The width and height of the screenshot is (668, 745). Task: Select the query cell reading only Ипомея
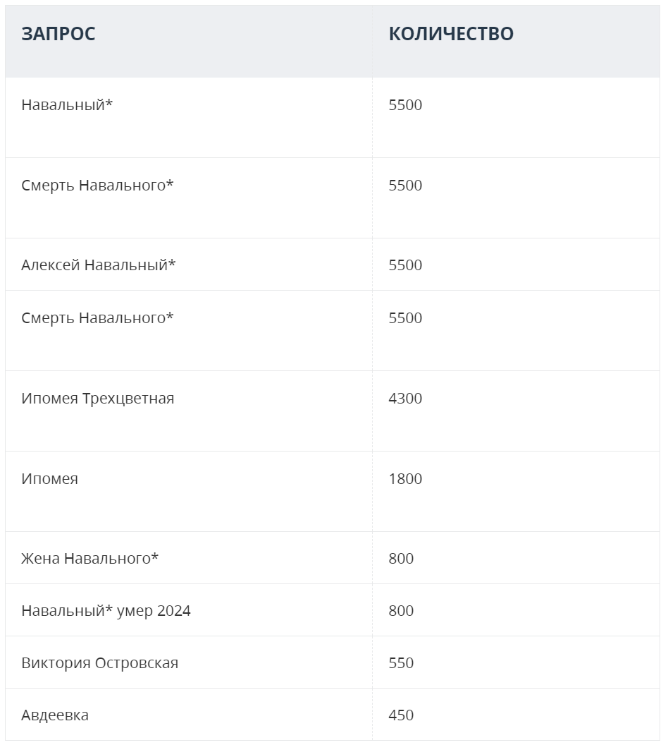point(49,479)
